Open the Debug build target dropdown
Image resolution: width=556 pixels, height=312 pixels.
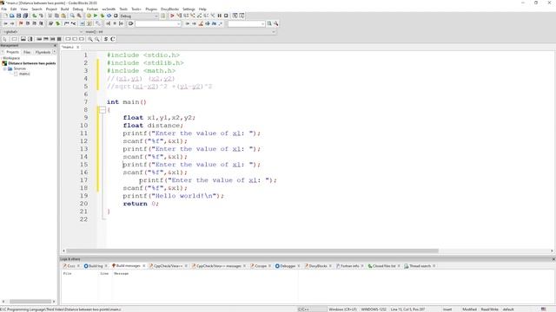[x=139, y=16]
